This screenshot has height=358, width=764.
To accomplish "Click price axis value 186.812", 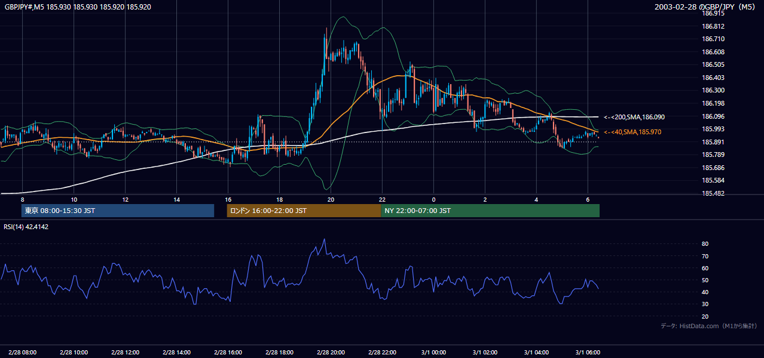I will 713,26.
